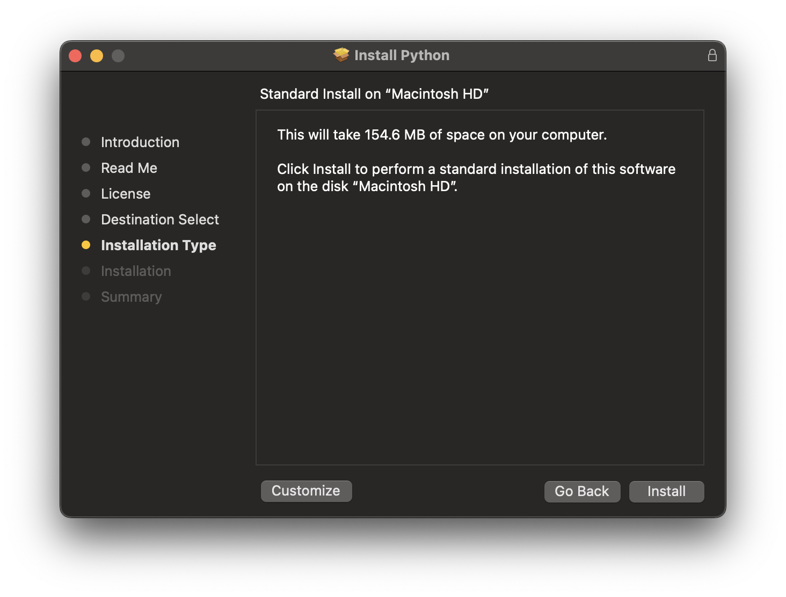
Task: Click the yellow bullet beside Installation Type
Action: tap(86, 245)
